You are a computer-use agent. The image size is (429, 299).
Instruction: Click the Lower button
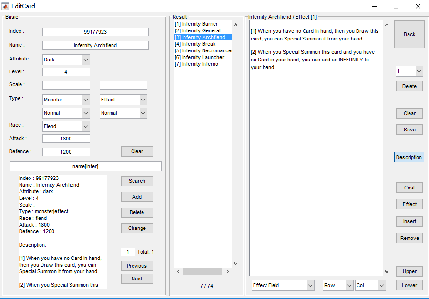[x=409, y=285]
